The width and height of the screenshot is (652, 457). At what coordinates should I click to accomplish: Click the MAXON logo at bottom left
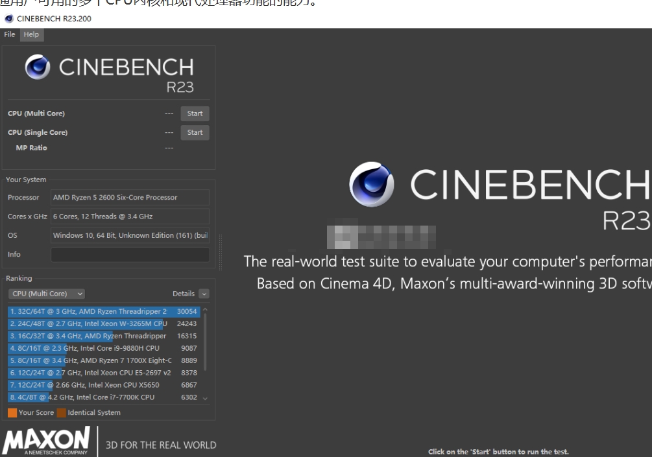pos(46,440)
